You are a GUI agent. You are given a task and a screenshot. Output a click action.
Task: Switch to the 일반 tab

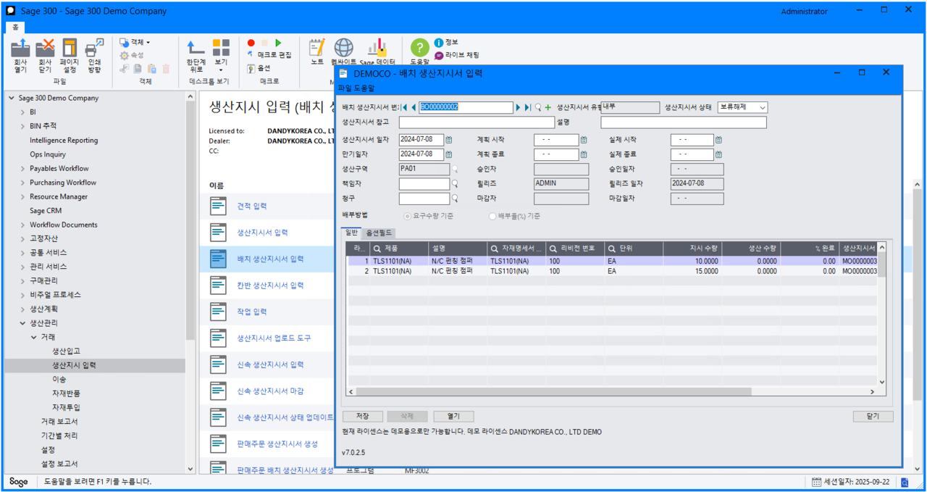(351, 233)
